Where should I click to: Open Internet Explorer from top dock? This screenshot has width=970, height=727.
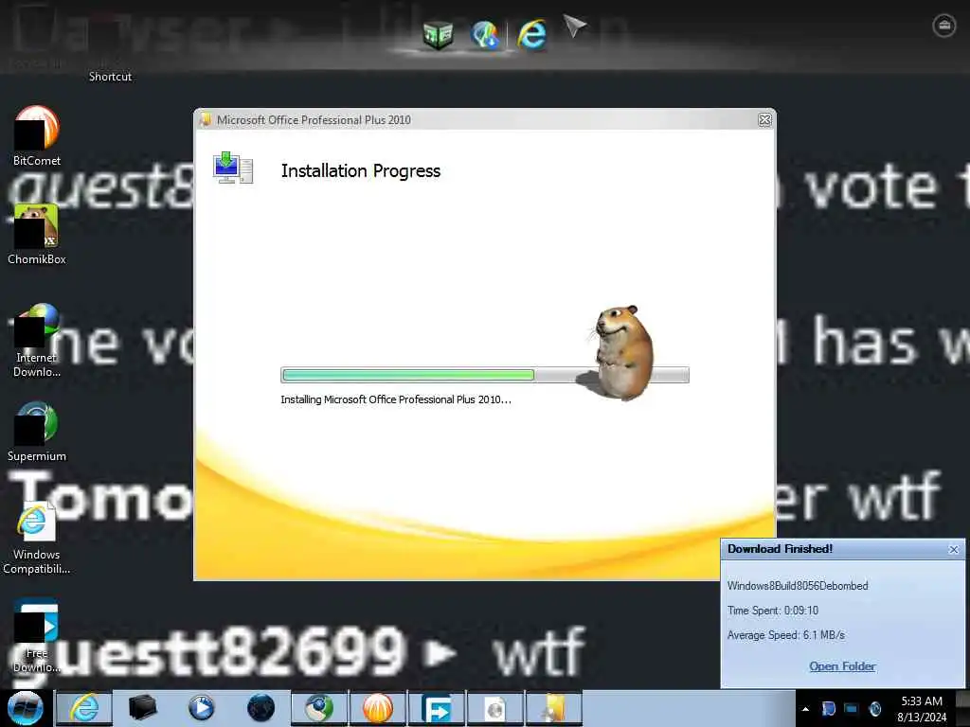[x=531, y=34]
